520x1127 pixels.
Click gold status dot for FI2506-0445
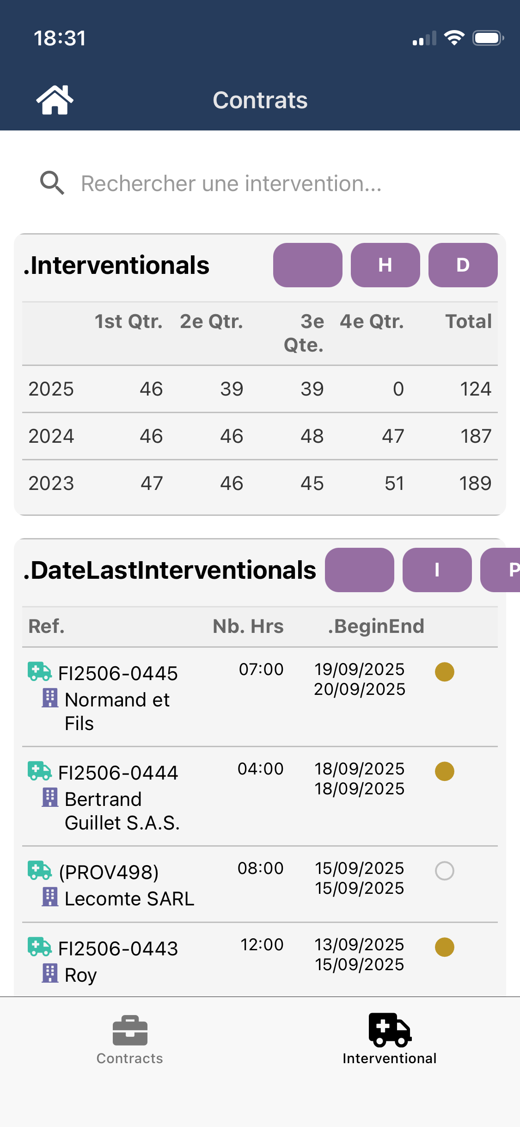pyautogui.click(x=444, y=672)
